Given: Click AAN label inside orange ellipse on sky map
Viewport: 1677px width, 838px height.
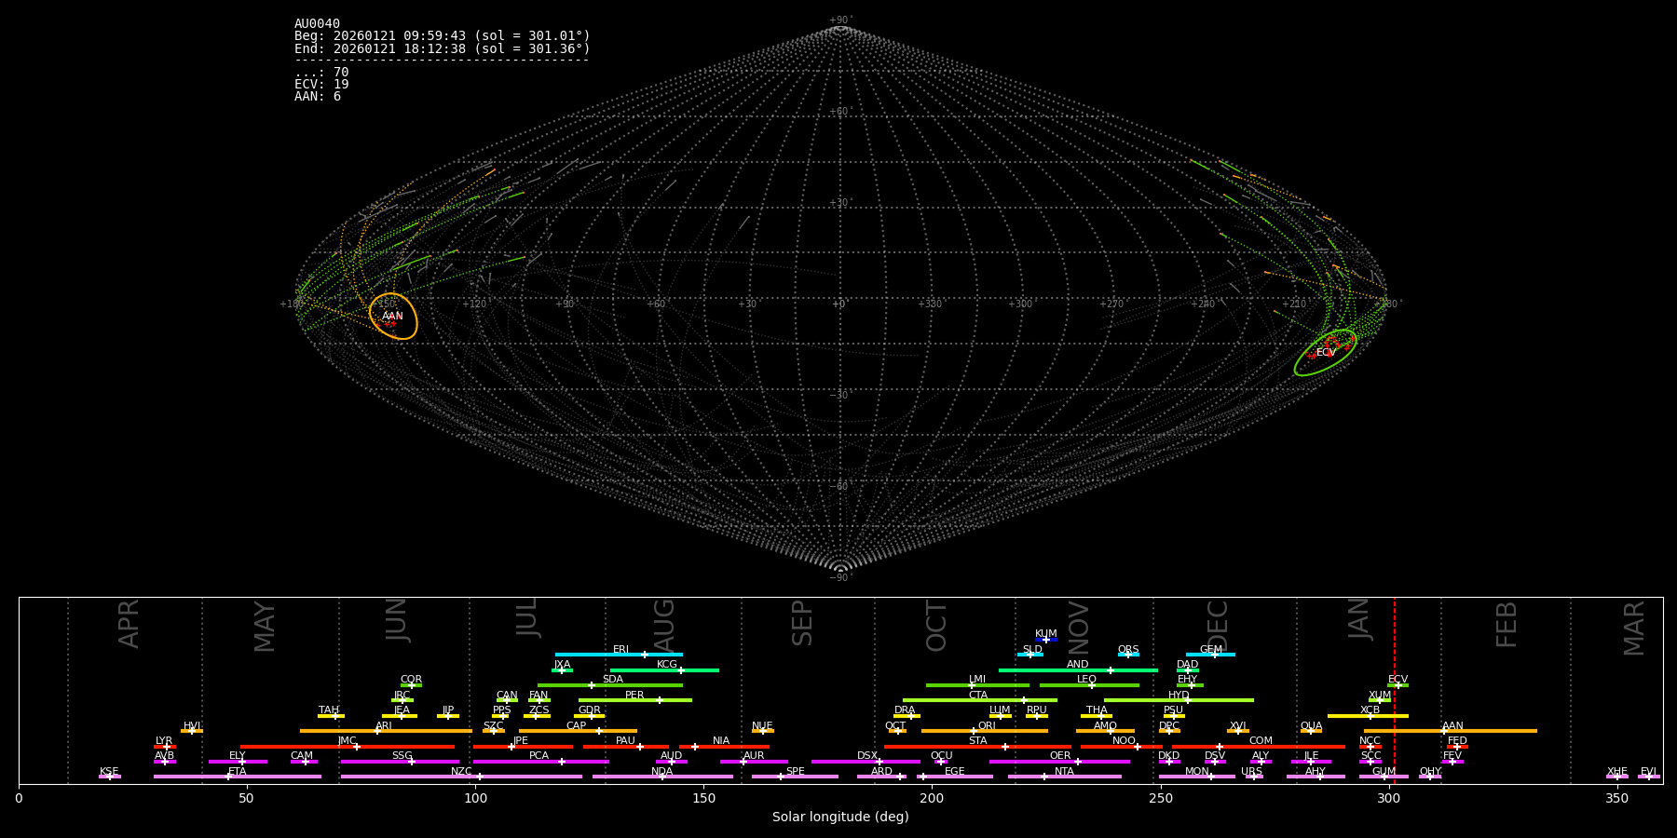Looking at the screenshot, I should [x=392, y=317].
